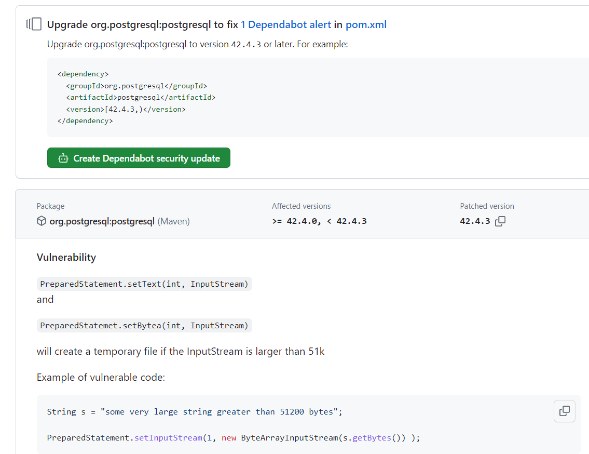Viewport: 589px width, 454px height.
Task: Copy the vulnerable example code using its copy icon
Action: (x=564, y=411)
